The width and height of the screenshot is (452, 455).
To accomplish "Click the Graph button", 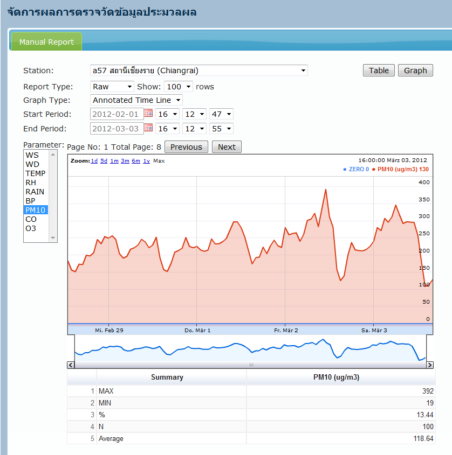I will coord(415,71).
